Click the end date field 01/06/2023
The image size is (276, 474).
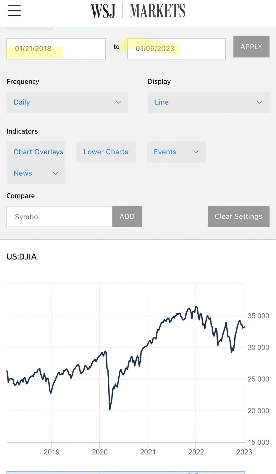click(176, 49)
